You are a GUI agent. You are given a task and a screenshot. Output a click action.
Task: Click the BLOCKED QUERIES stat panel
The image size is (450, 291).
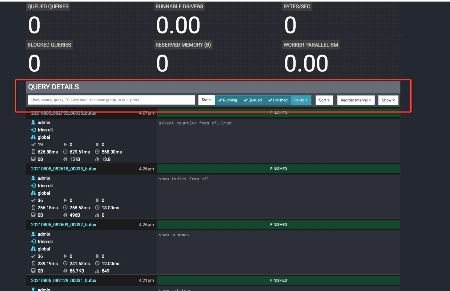pyautogui.click(x=85, y=57)
